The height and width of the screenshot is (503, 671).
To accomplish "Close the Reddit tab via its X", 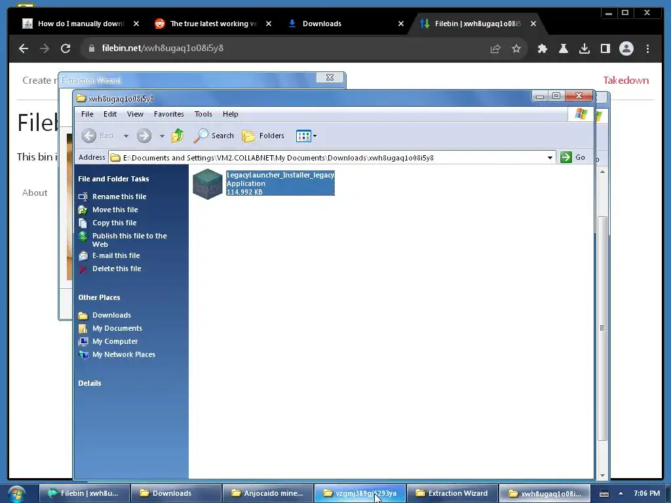I will (268, 24).
